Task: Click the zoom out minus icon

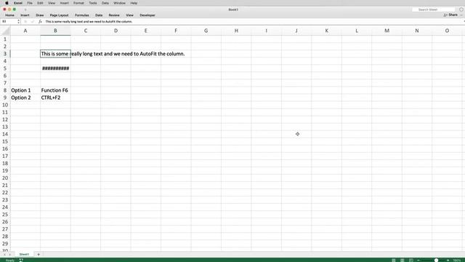Action: (x=418, y=261)
